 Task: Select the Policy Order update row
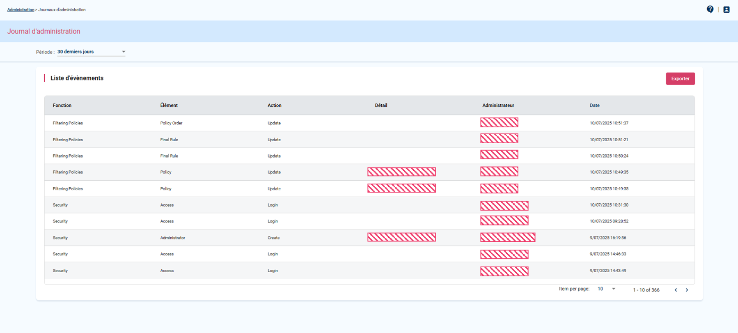(171, 123)
